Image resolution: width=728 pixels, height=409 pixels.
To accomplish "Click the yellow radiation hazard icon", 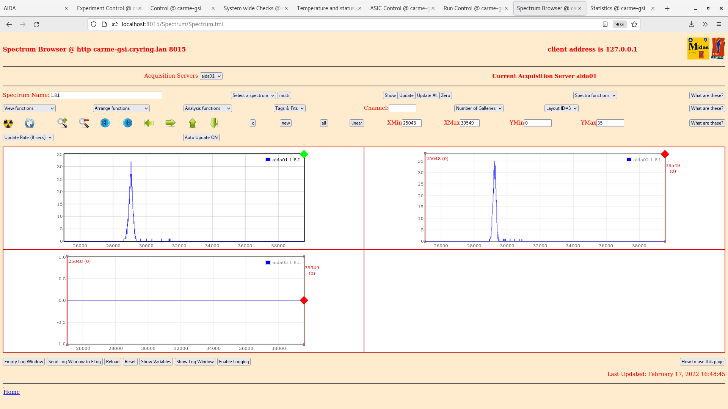I will click(x=8, y=123).
